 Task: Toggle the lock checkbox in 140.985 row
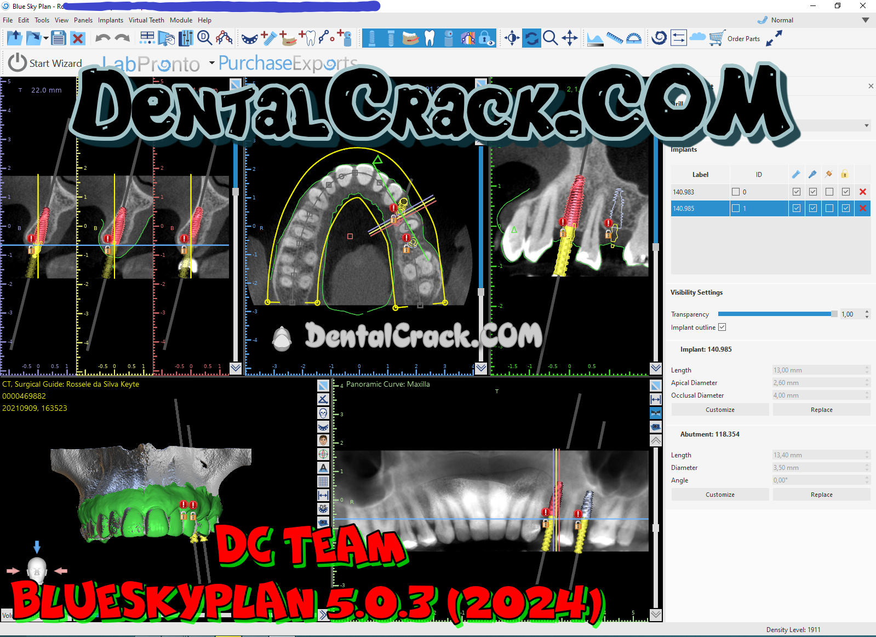point(846,208)
